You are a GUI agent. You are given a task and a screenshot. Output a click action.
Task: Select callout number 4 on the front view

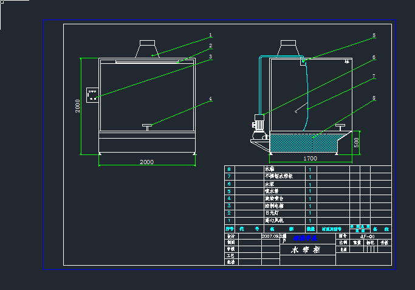(210, 98)
